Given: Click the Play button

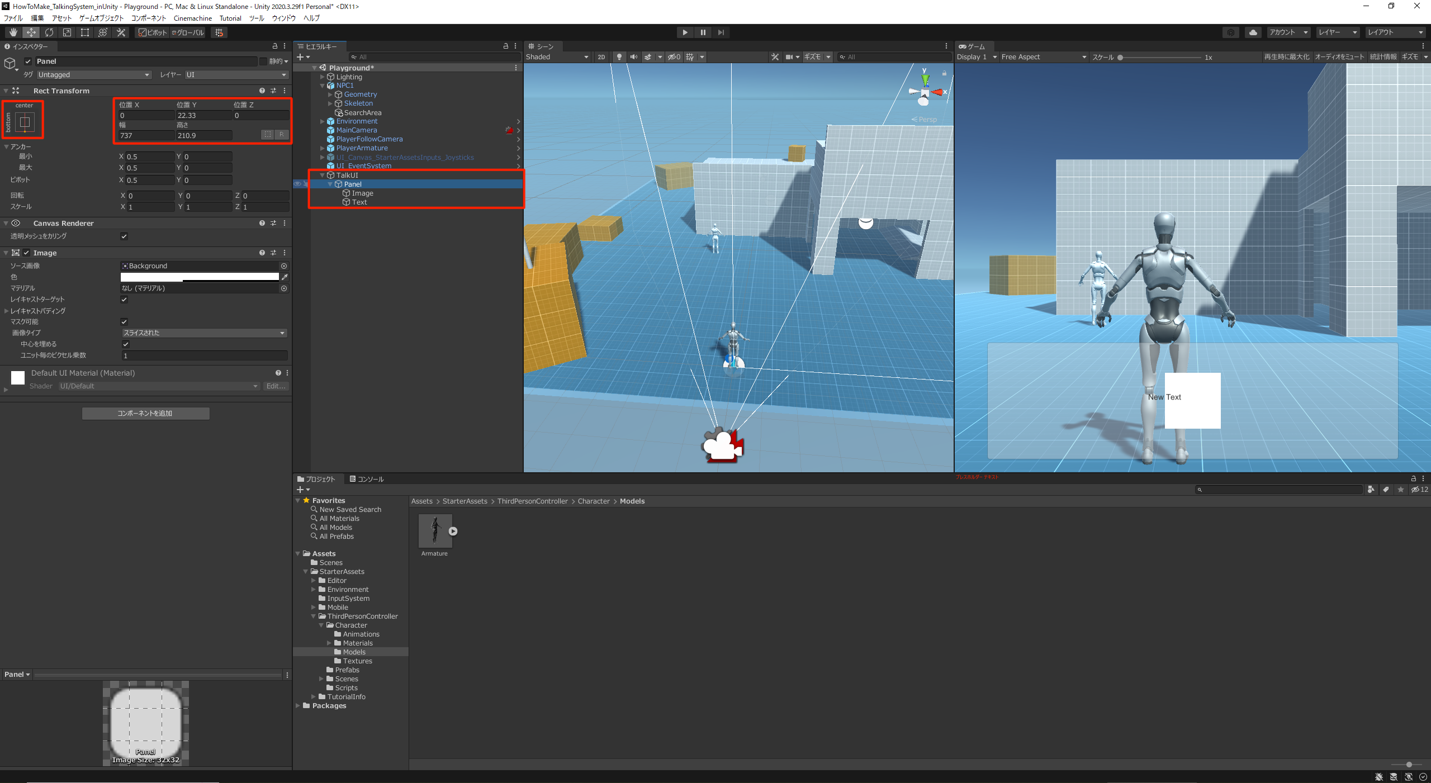Looking at the screenshot, I should coord(685,32).
